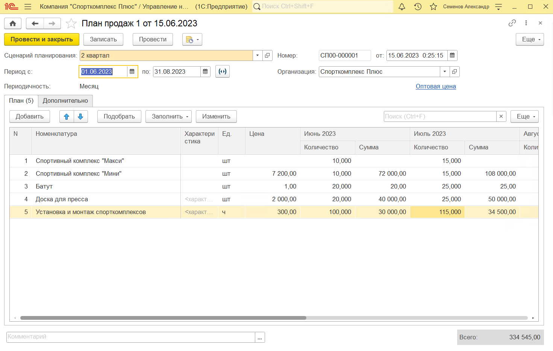Click the total value 334 545,00
Screen dimensions: 553x351
(x=524, y=337)
